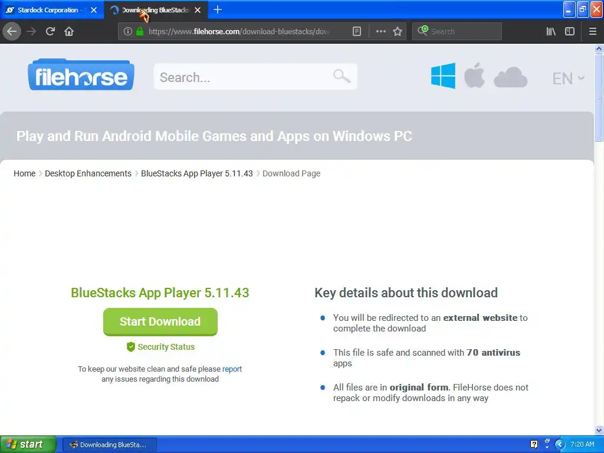Open the Desktop Enhancements breadcrumb

click(x=88, y=173)
